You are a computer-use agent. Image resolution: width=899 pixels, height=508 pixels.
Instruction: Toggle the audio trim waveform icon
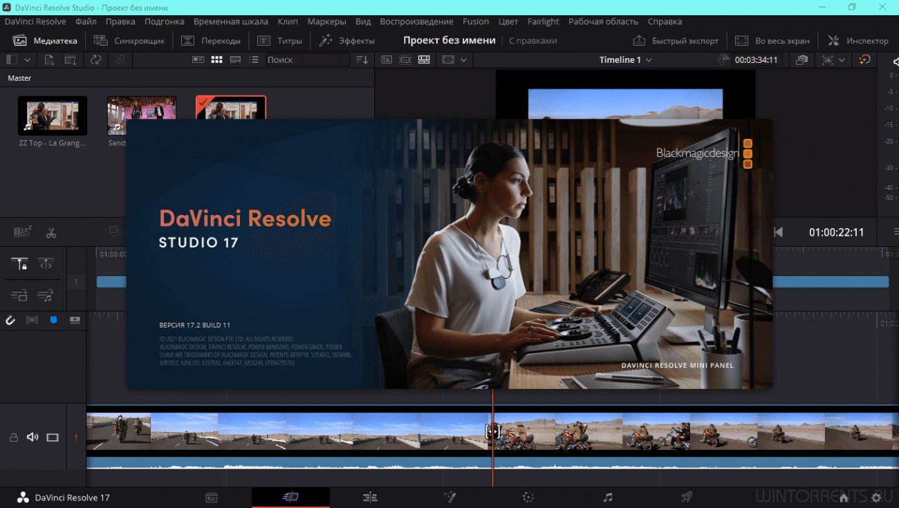click(x=32, y=320)
